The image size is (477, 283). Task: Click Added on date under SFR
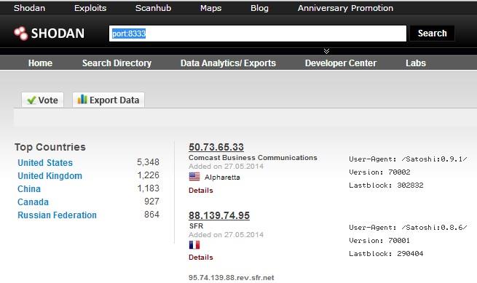(x=226, y=235)
